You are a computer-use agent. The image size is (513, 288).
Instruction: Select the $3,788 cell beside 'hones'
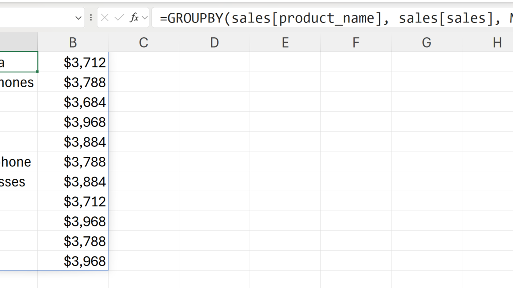[73, 82]
